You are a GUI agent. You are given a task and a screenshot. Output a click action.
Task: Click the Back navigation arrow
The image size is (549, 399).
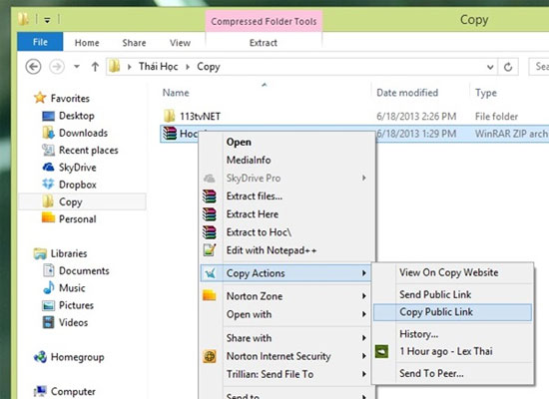33,67
